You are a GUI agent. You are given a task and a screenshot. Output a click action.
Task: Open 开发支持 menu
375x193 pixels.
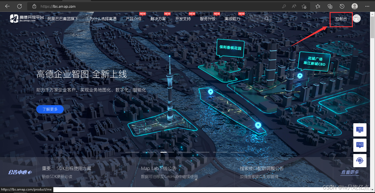183,19
